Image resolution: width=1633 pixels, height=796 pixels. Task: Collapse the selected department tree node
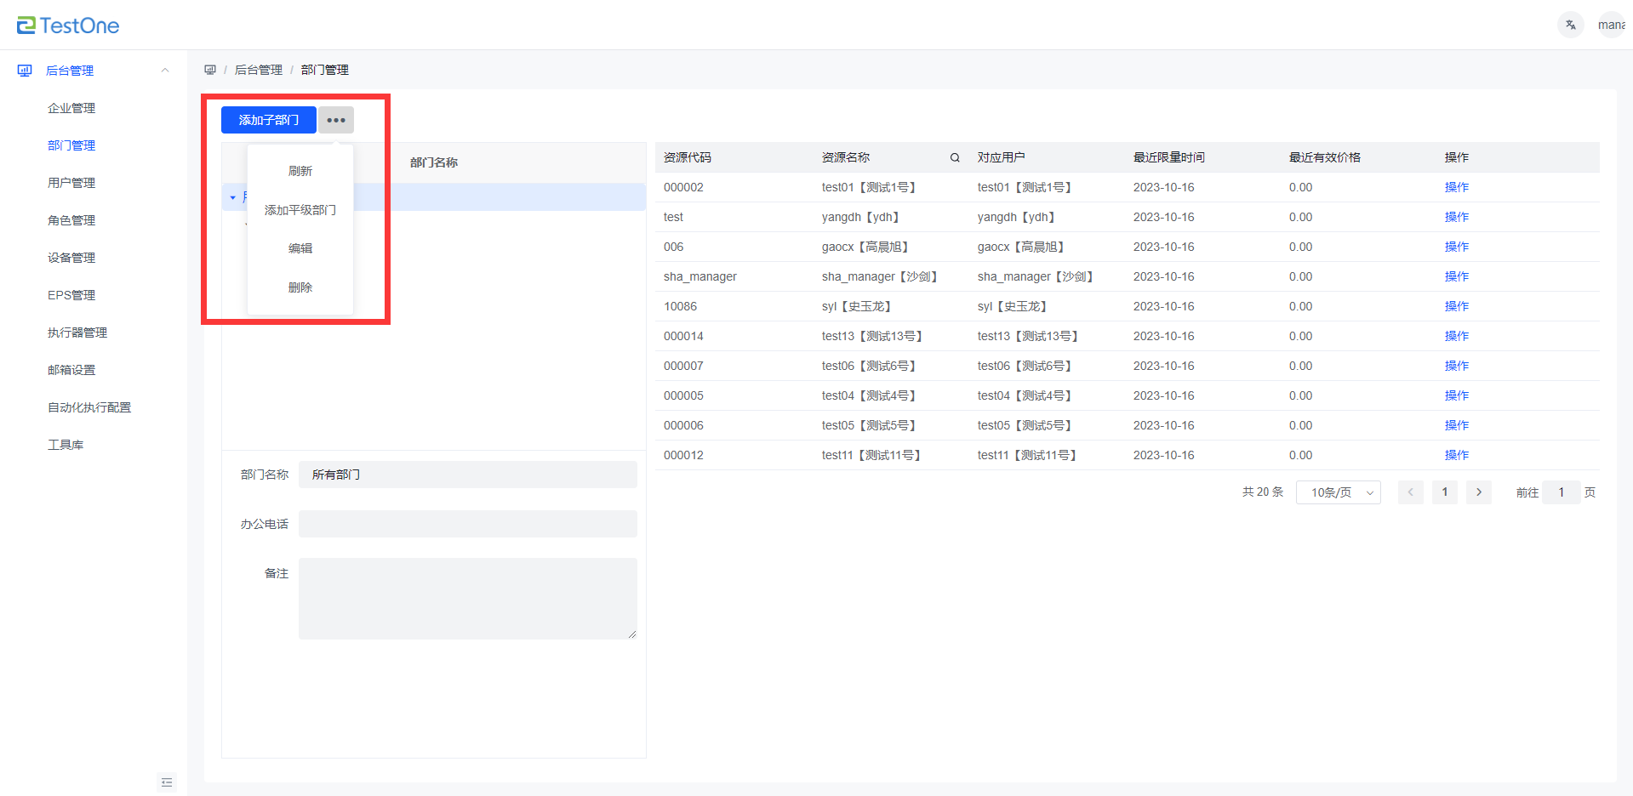click(233, 197)
